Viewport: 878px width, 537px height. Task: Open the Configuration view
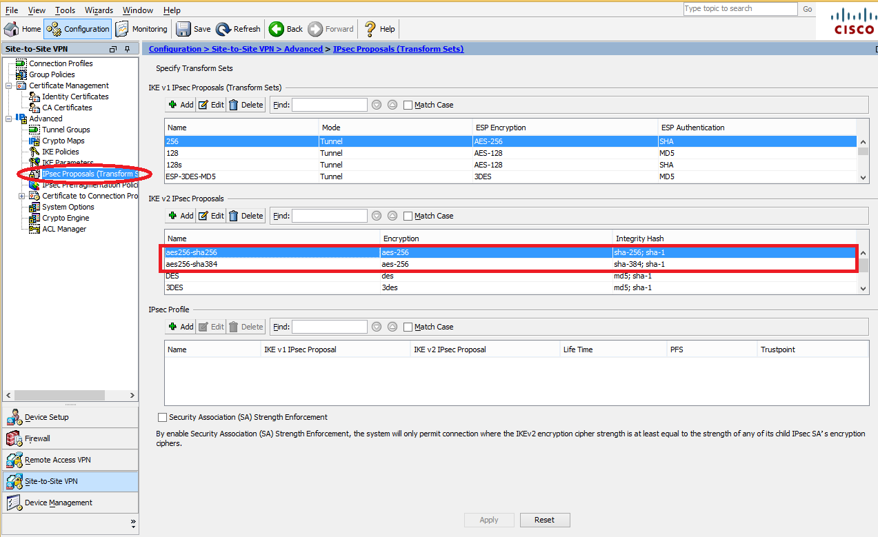(x=77, y=29)
